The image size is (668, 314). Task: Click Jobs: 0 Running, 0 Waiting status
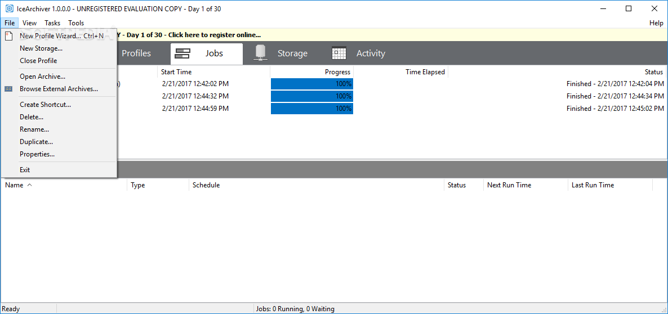[295, 309]
